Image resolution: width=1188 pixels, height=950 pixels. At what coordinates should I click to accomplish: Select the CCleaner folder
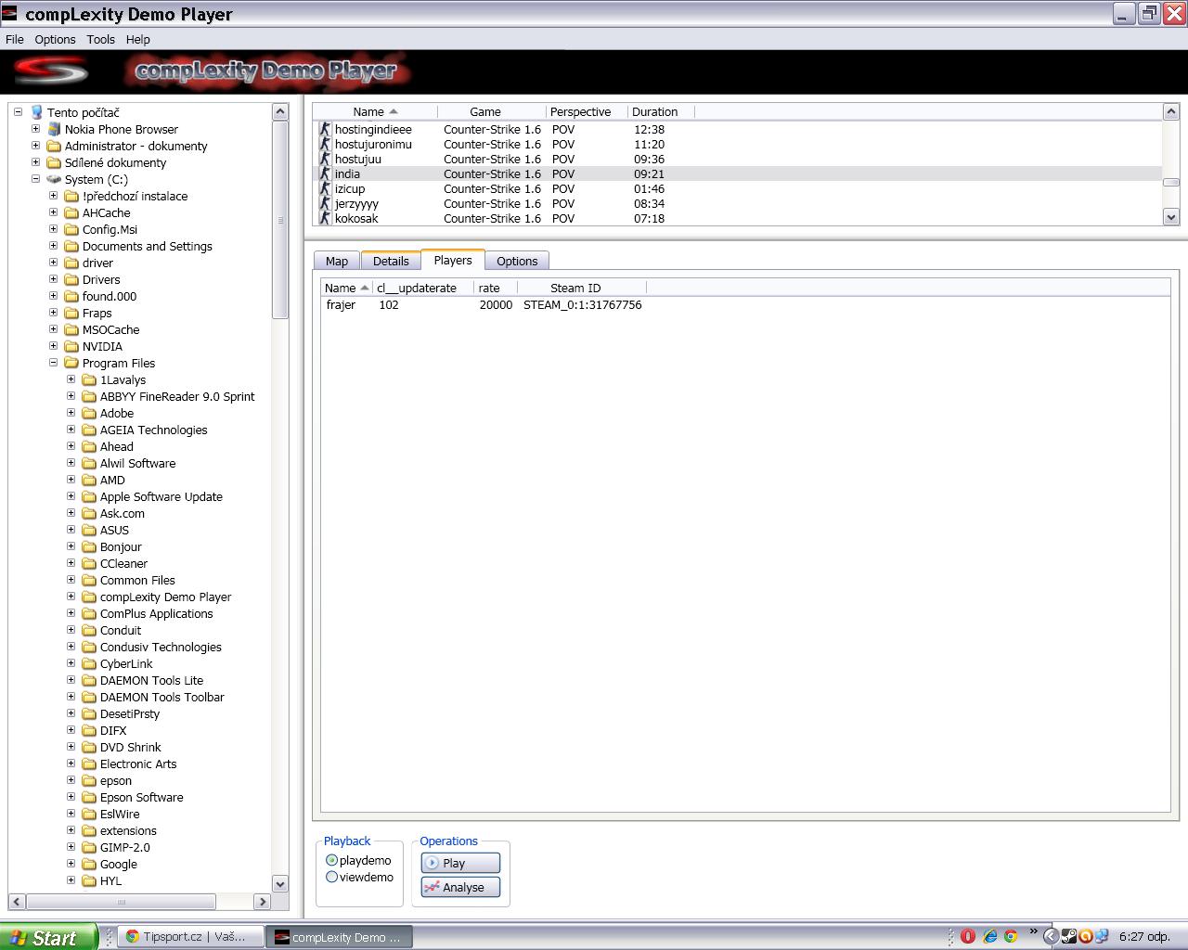click(123, 563)
